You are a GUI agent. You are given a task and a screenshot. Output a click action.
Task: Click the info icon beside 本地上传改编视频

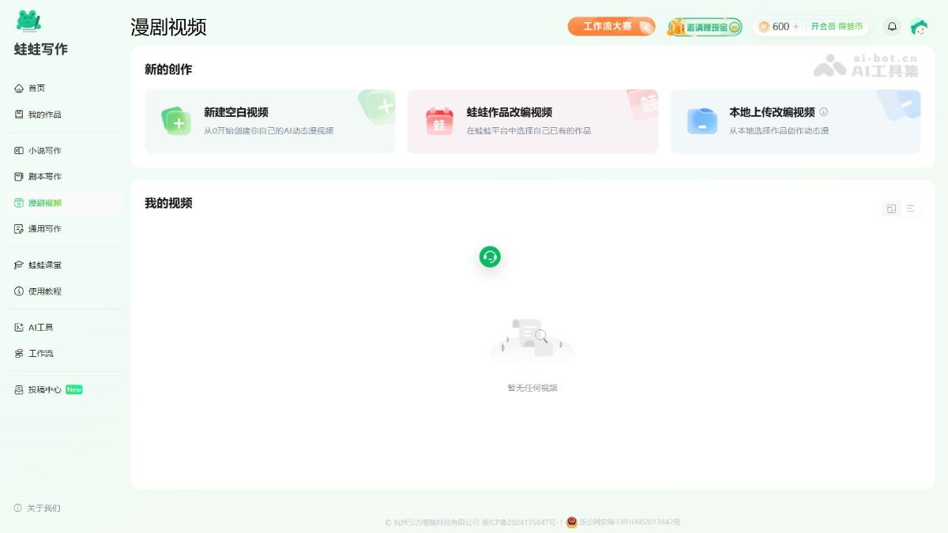(x=824, y=112)
